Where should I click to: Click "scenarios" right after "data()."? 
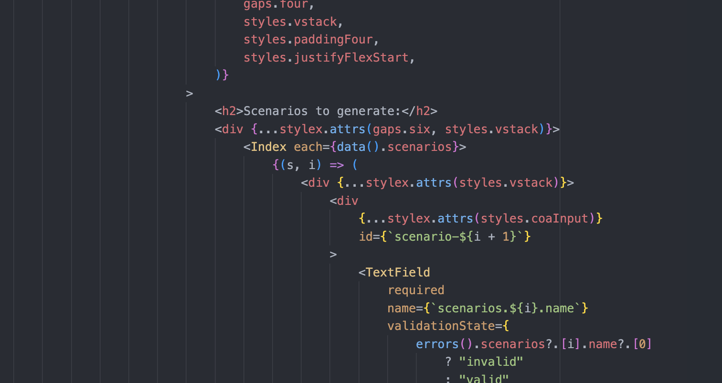pos(419,147)
